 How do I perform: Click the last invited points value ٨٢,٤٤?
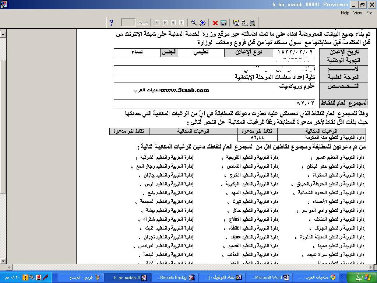click(257, 138)
